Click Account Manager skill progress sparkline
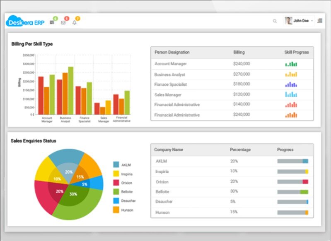 click(x=291, y=64)
